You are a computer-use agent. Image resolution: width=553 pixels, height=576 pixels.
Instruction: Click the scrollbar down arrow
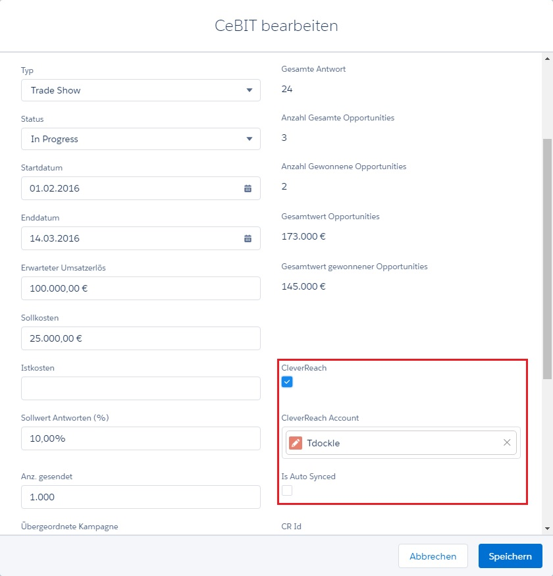[x=547, y=528]
